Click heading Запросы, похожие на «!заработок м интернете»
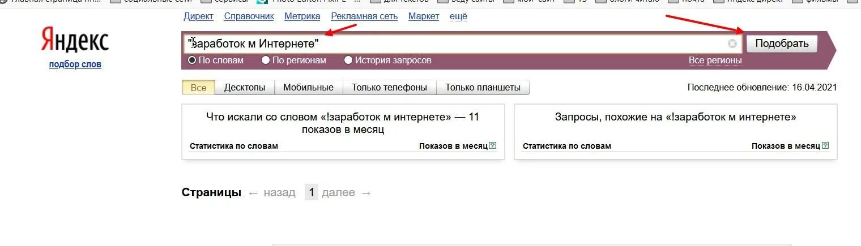The width and height of the screenshot is (861, 246). click(x=676, y=117)
